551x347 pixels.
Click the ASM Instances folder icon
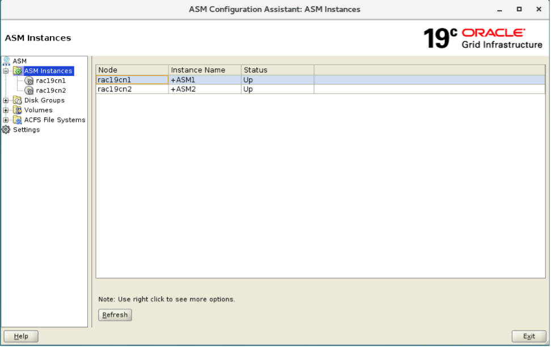17,71
